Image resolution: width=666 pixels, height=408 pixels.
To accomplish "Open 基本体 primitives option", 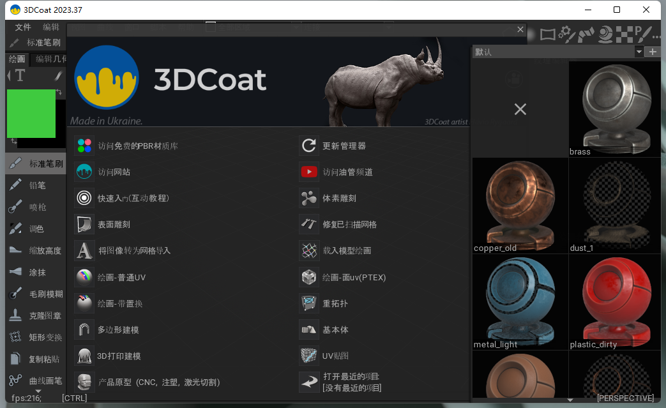I will (x=324, y=330).
